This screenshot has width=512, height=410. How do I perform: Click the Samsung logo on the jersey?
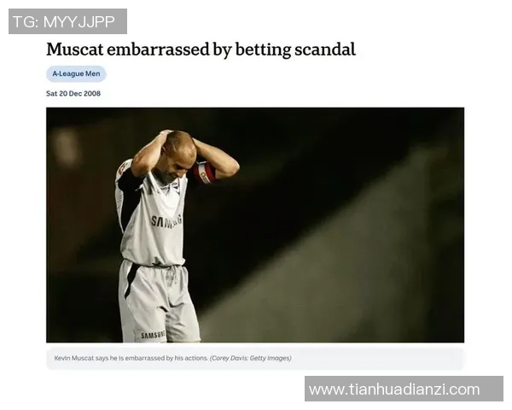pos(166,221)
